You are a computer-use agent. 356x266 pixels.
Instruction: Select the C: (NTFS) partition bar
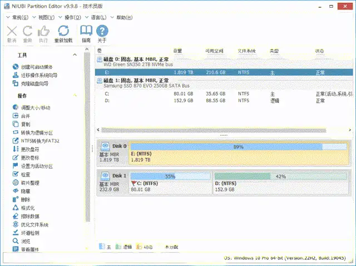coord(171,183)
